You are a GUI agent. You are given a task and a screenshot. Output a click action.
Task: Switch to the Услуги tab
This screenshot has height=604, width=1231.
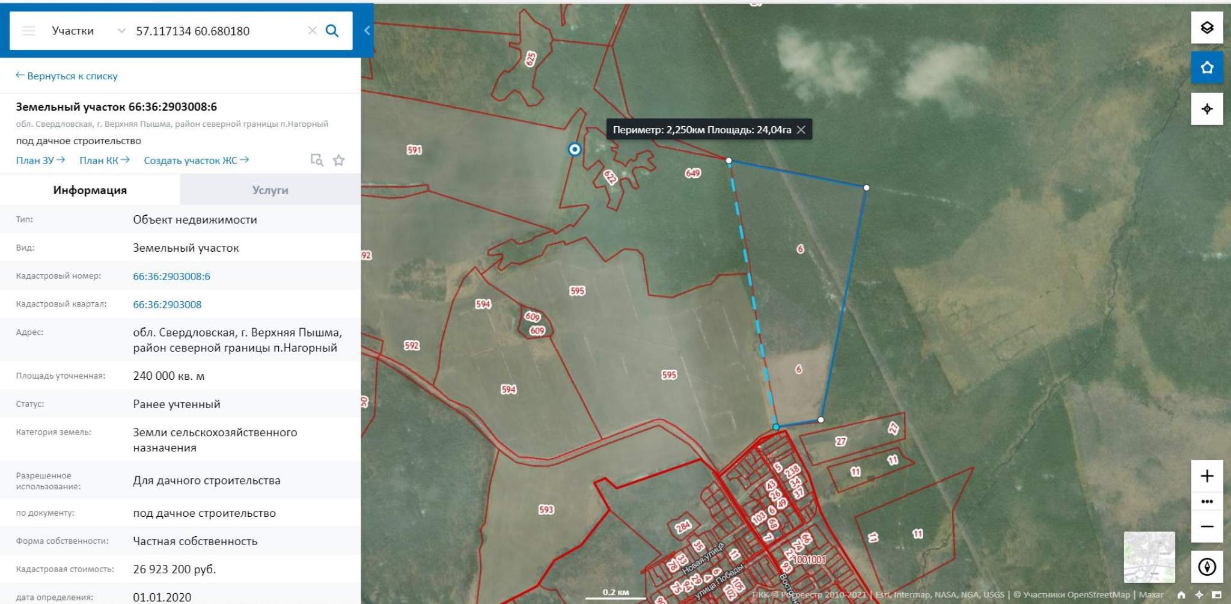click(x=270, y=190)
